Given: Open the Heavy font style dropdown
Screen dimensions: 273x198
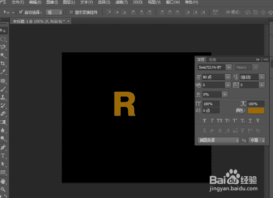Looking at the screenshot, I should [x=247, y=68].
